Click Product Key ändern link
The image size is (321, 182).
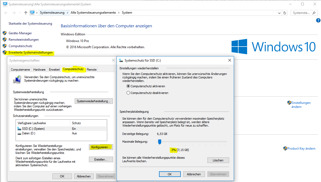[x=301, y=149]
